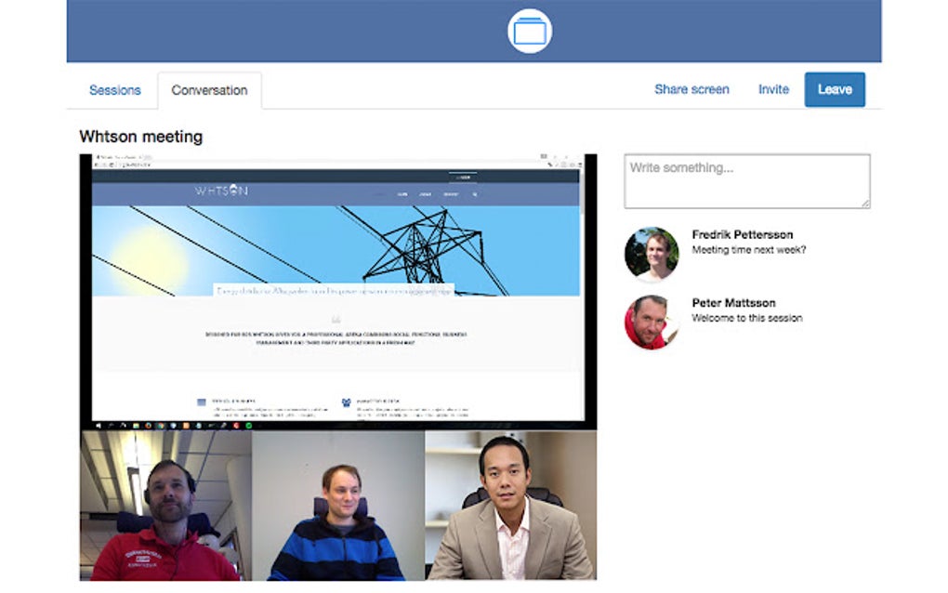Click the WHTSON logo in shared screen
This screenshot has height=593, width=948.
[x=221, y=191]
